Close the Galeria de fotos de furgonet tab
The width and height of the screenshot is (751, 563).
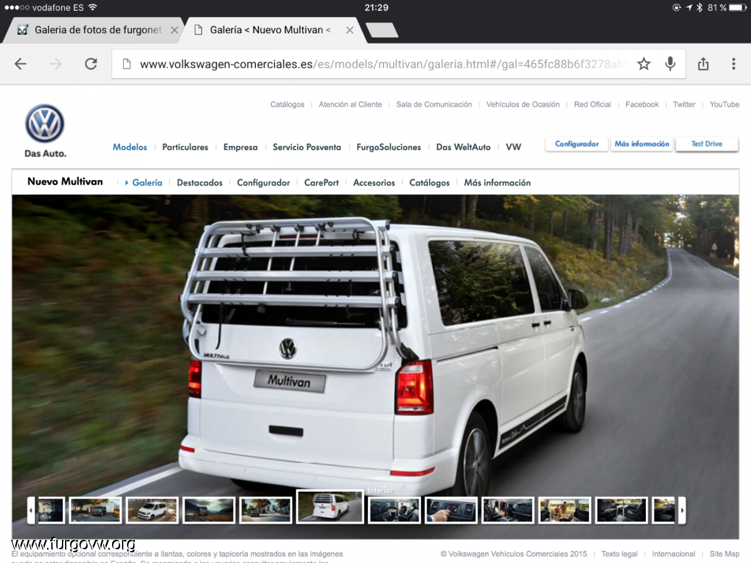175,30
